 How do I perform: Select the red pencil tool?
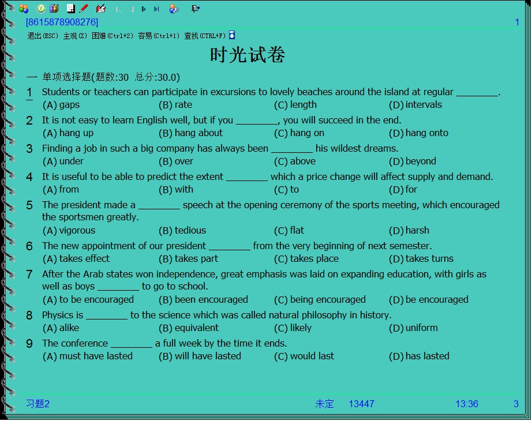click(84, 9)
